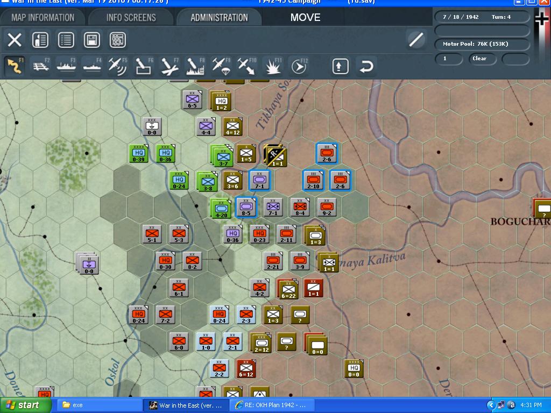551x413 pixels.
Task: Switch to the ADMINISTRATION tab
Action: [x=220, y=17]
